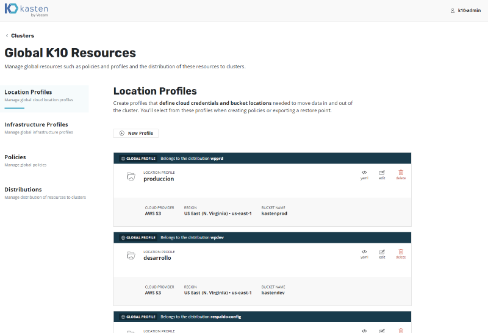The image size is (488, 333).
Task: Click Global Profile badge for respaldo-config distribution
Action: (138, 317)
